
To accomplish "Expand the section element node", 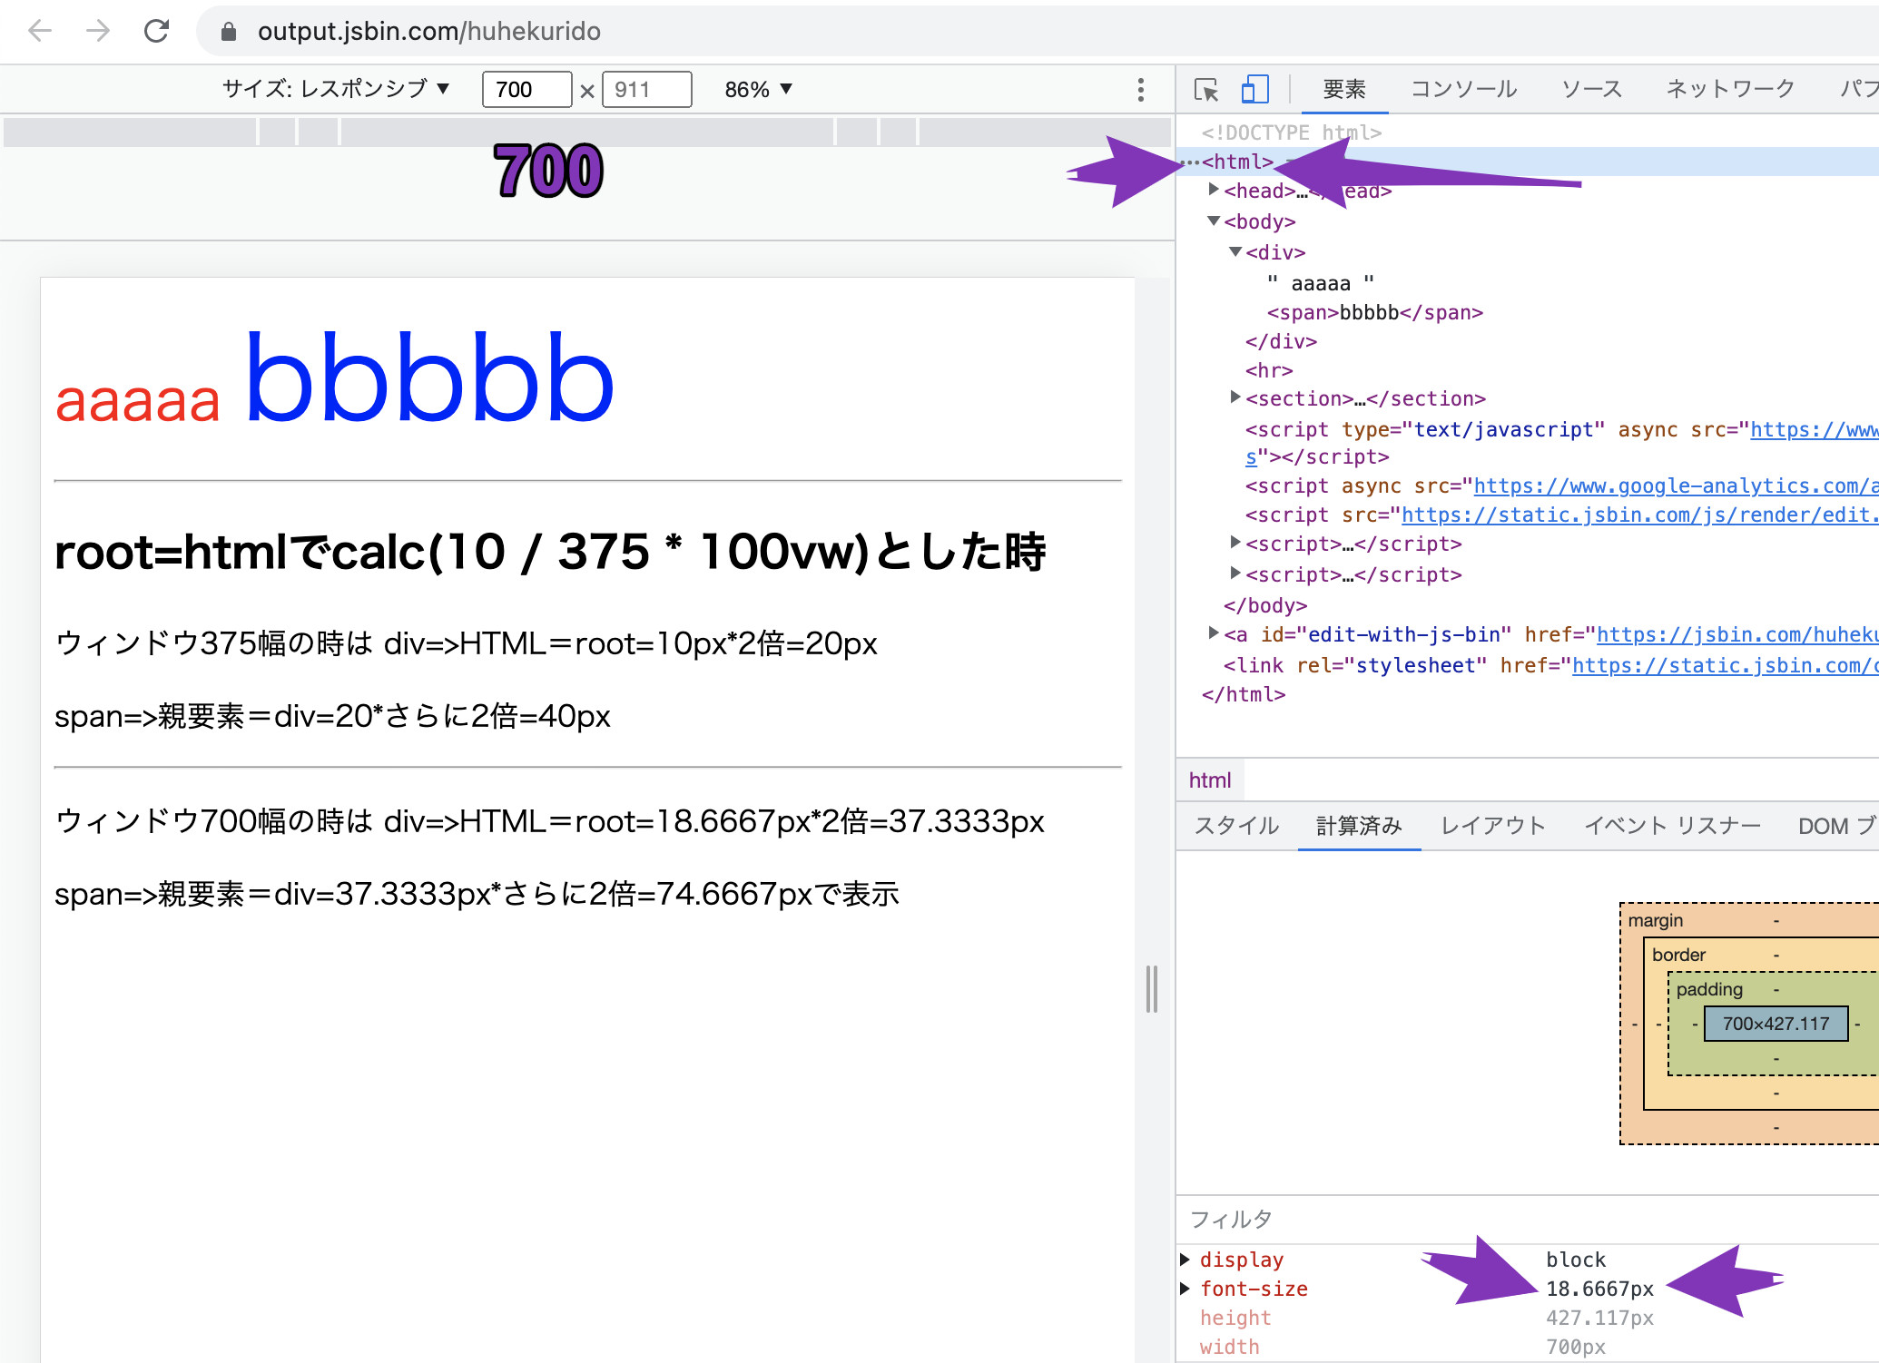I will pos(1235,397).
